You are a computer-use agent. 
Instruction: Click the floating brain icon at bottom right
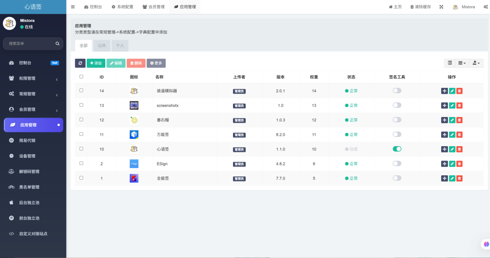[486, 244]
